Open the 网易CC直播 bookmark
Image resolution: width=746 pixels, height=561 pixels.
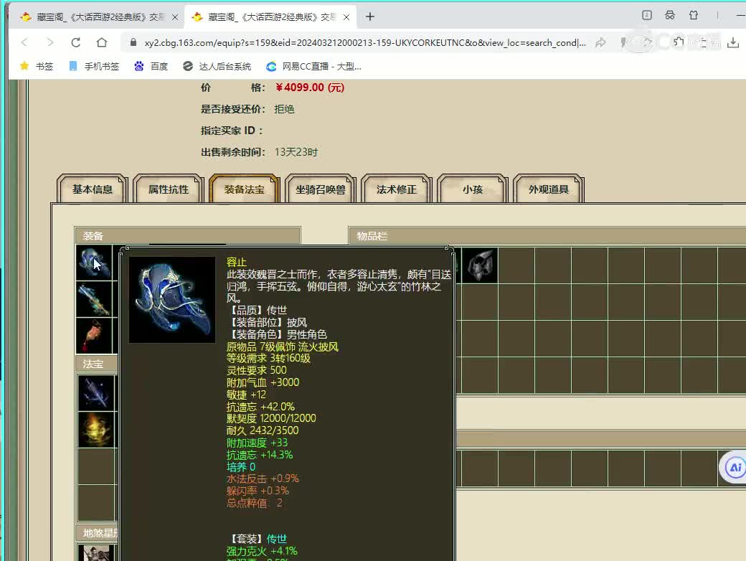click(313, 66)
